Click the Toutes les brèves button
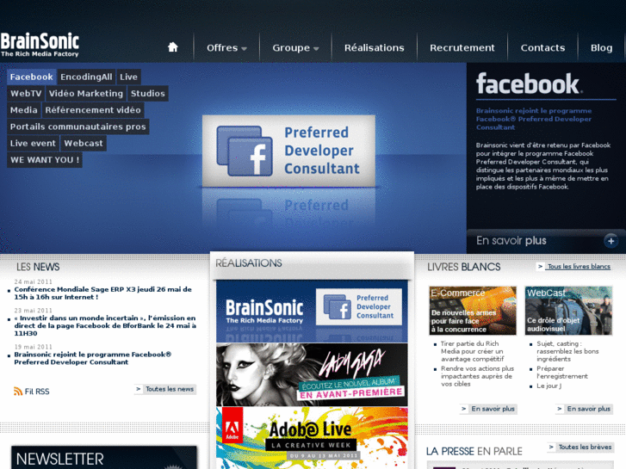 (x=580, y=447)
